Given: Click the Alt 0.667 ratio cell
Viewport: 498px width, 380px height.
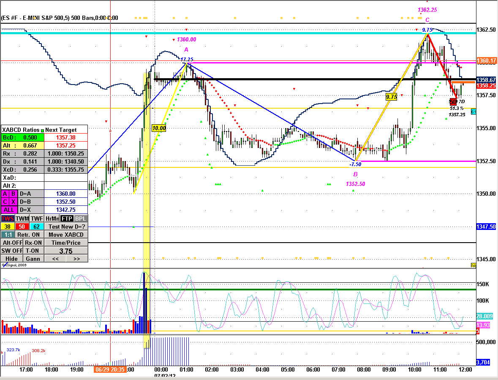Looking at the screenshot, I should click(x=22, y=145).
